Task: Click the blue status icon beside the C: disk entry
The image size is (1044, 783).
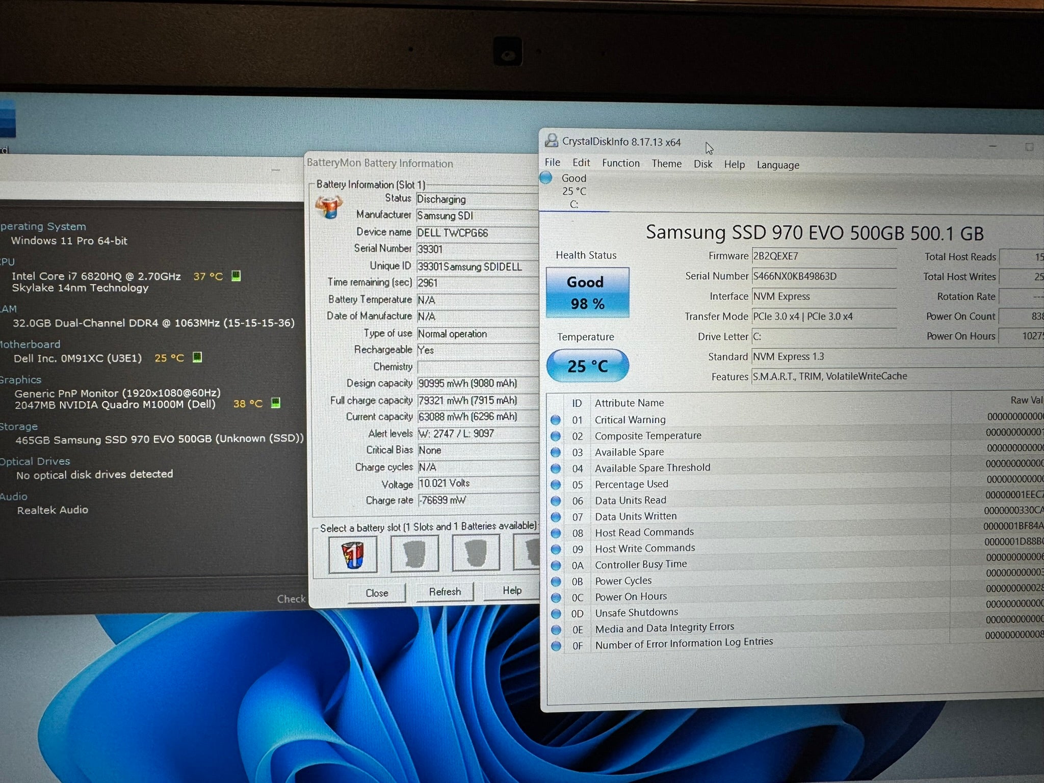Action: (546, 178)
